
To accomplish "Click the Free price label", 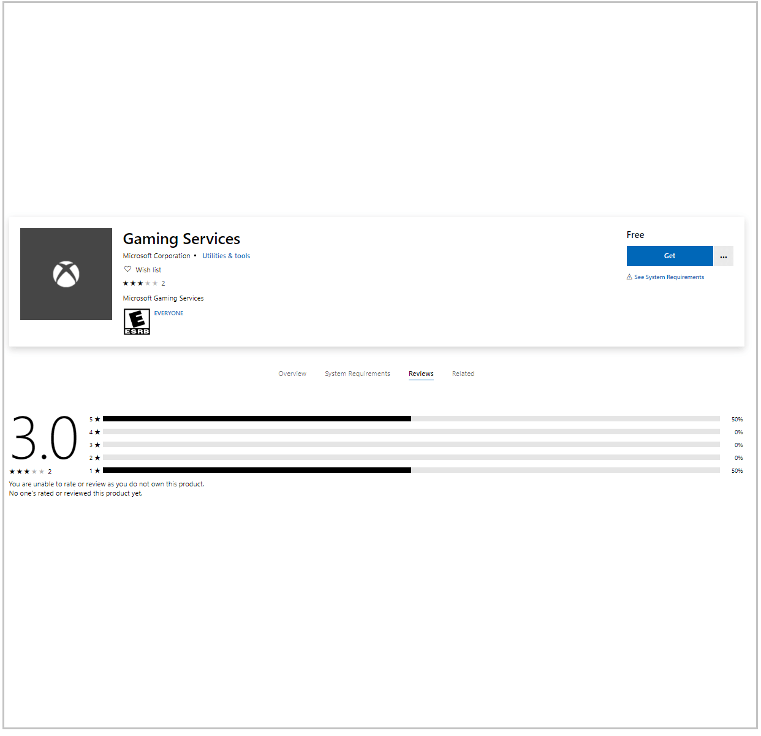I will click(x=635, y=235).
